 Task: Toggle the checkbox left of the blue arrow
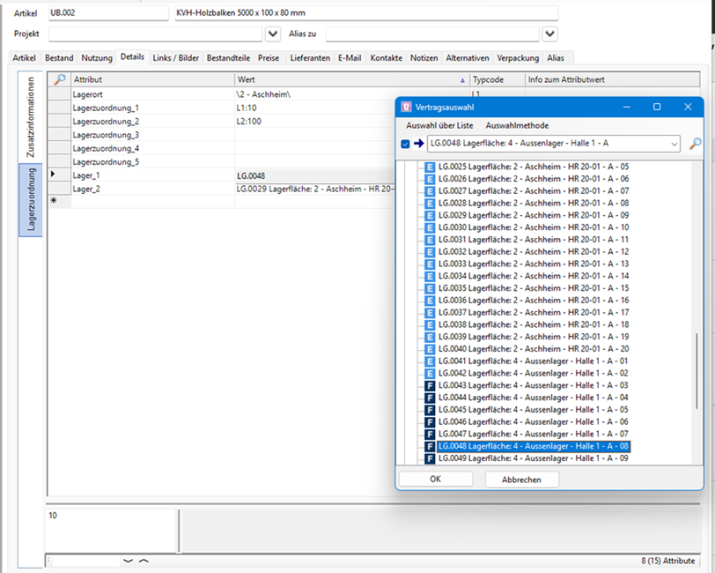(405, 144)
